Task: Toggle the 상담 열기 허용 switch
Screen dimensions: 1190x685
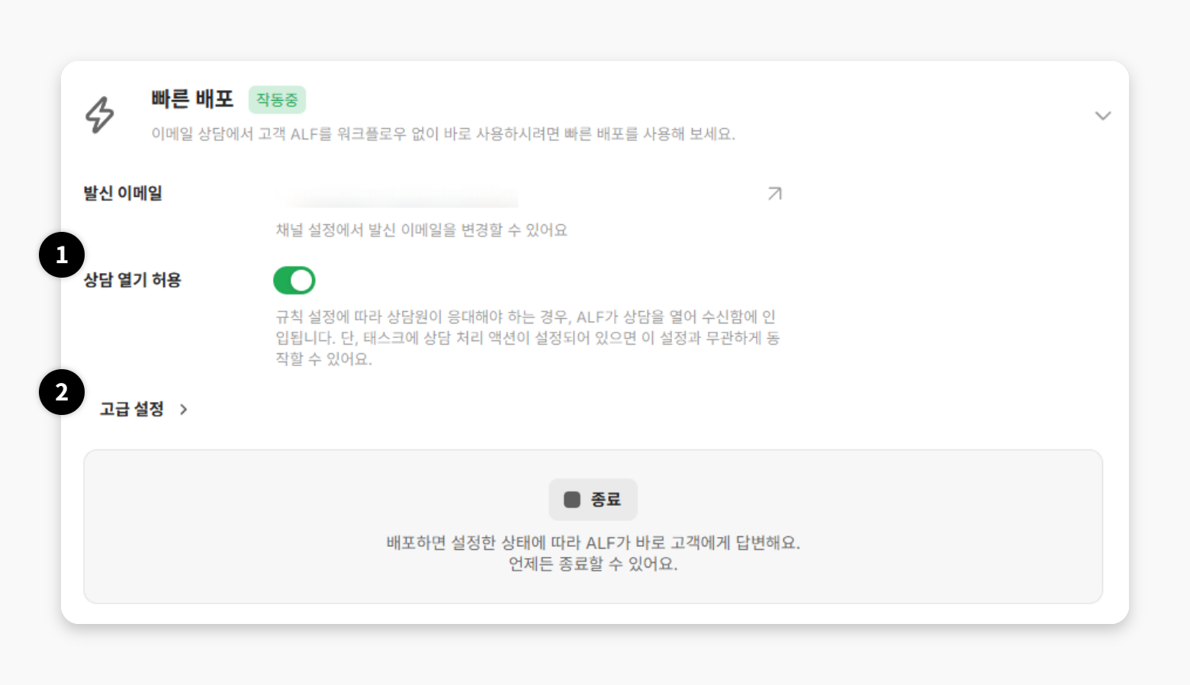Action: tap(294, 281)
